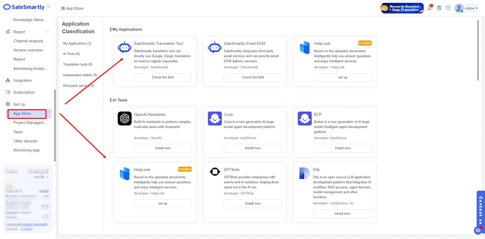
Task: Filter by AI Tools (6)
Action: [72, 54]
